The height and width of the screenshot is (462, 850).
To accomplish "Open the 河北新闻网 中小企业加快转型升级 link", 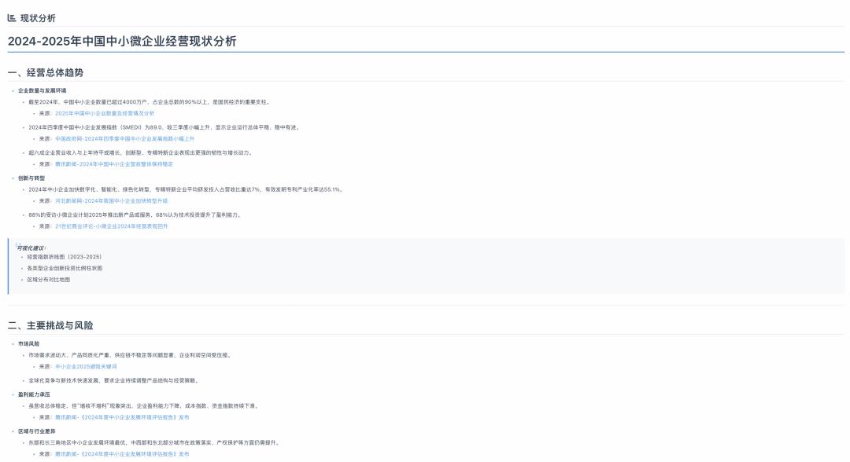I will tap(111, 200).
